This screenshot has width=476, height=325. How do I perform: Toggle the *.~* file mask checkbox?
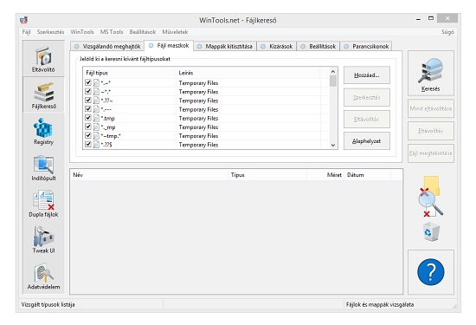coord(88,82)
